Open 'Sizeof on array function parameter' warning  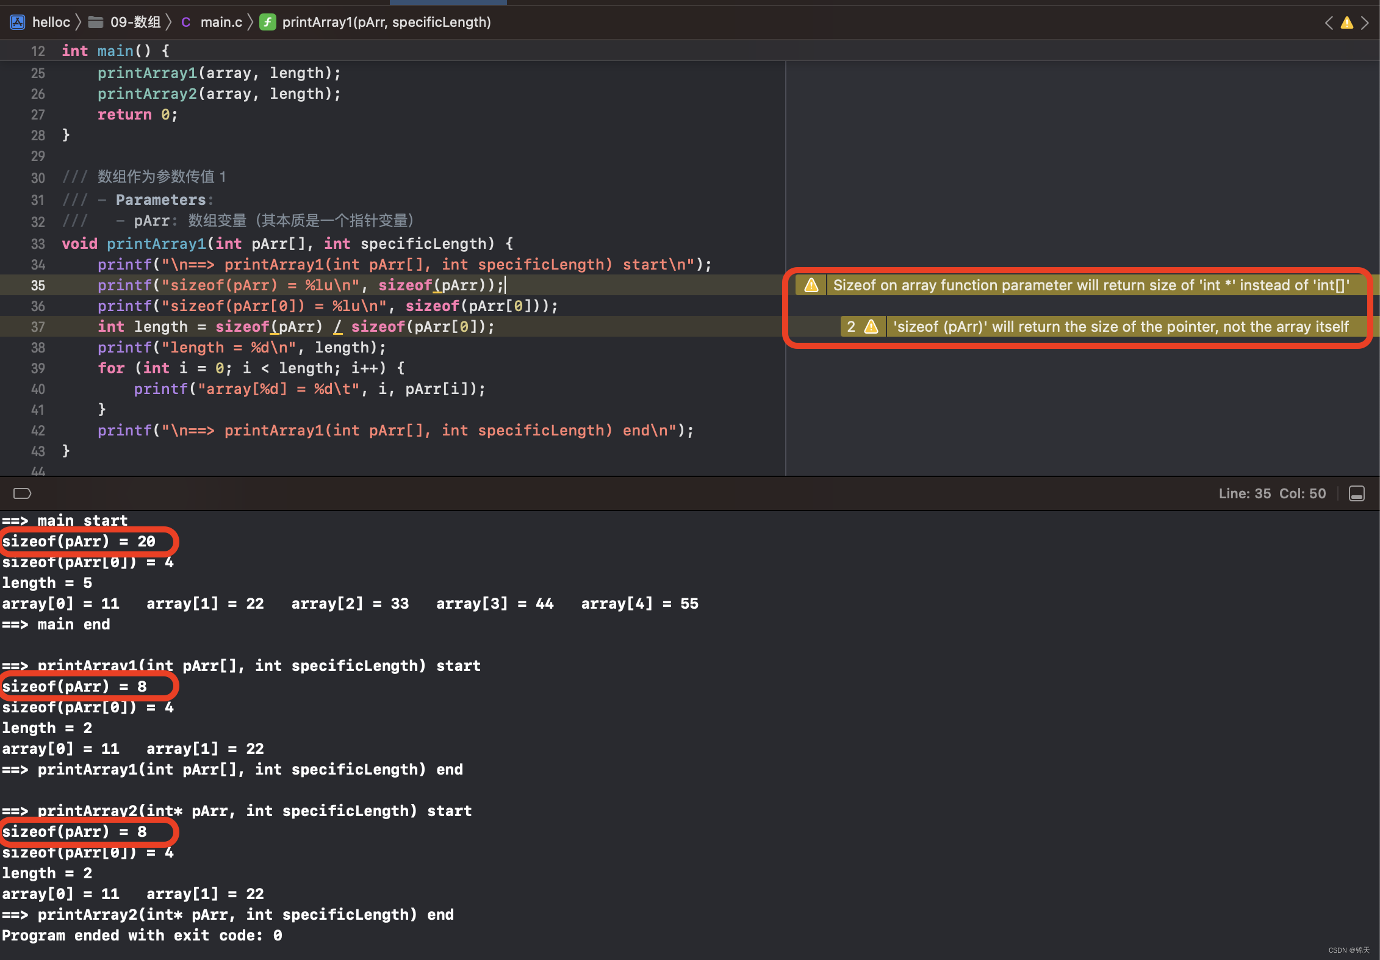pos(1091,285)
